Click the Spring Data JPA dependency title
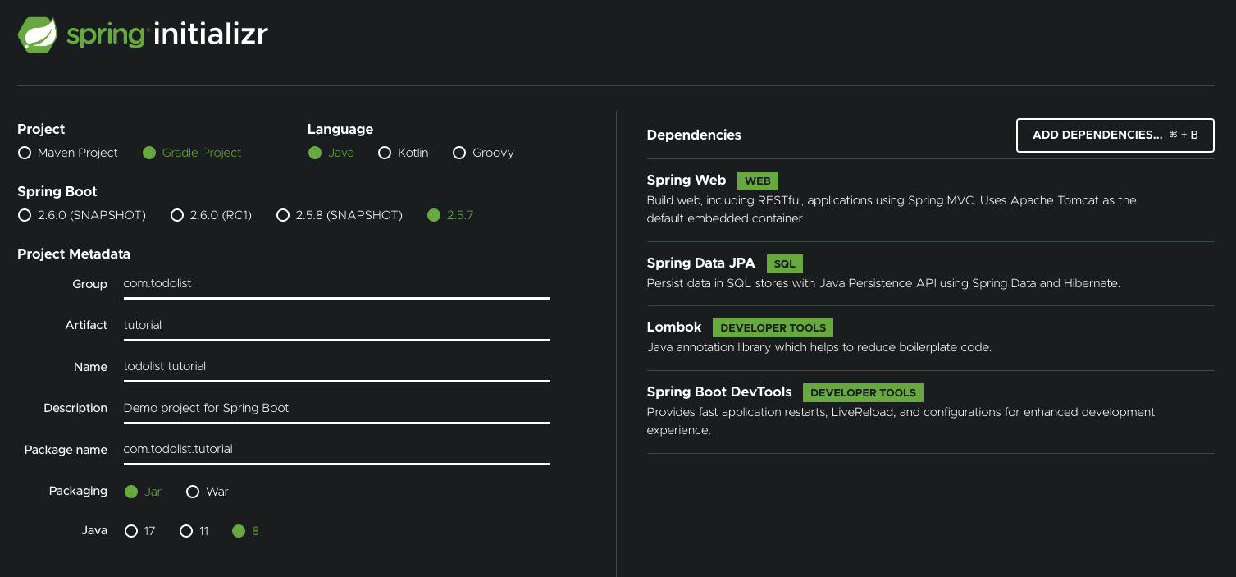This screenshot has width=1236, height=577. pos(701,263)
